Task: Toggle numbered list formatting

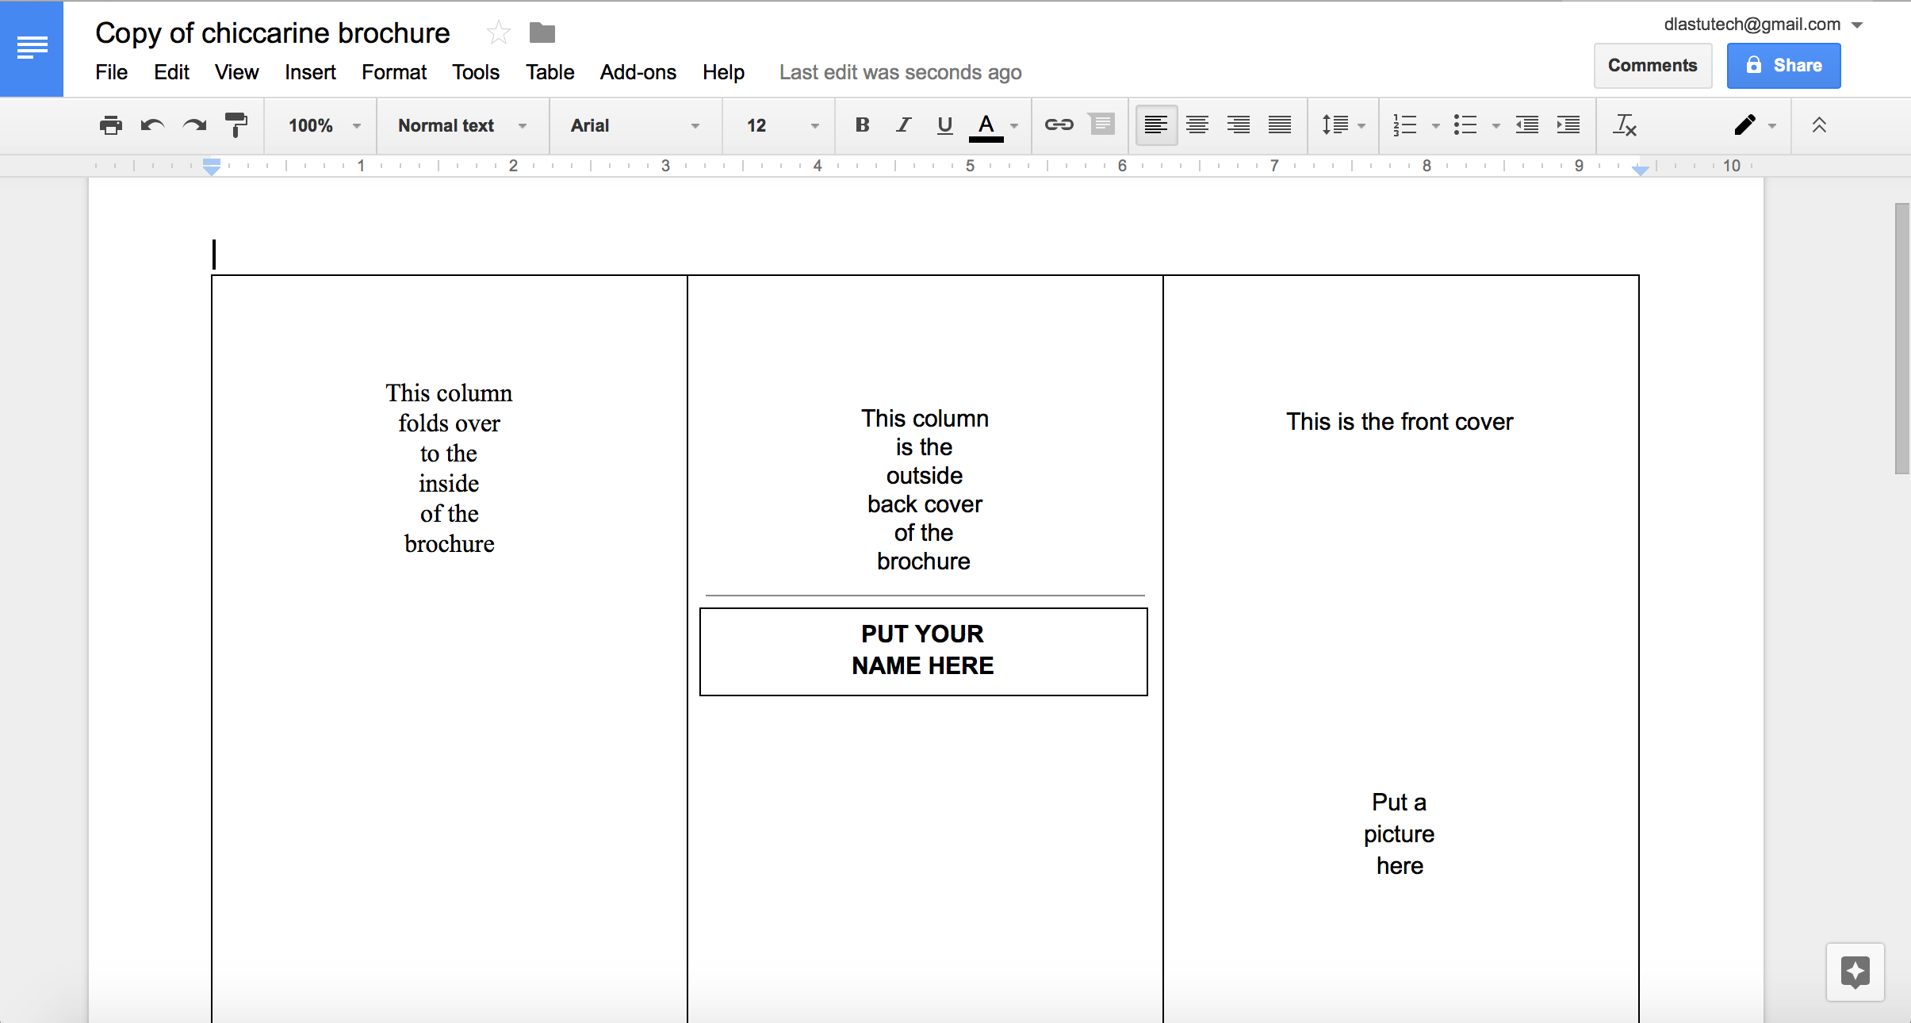Action: (1404, 126)
